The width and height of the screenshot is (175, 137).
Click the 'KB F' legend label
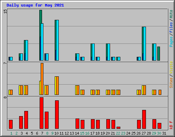tap(171, 125)
